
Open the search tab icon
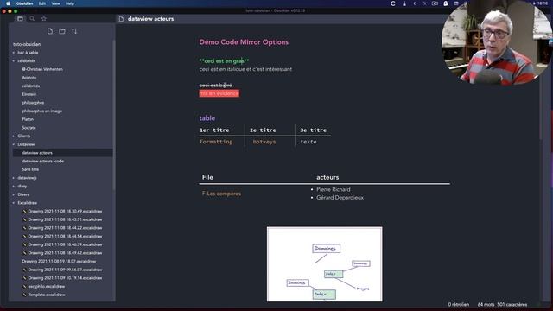tap(32, 19)
